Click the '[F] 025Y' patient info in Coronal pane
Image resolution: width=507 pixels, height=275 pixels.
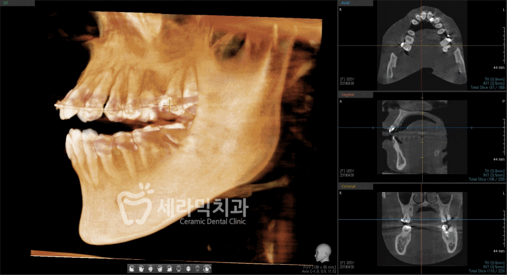coord(347,263)
